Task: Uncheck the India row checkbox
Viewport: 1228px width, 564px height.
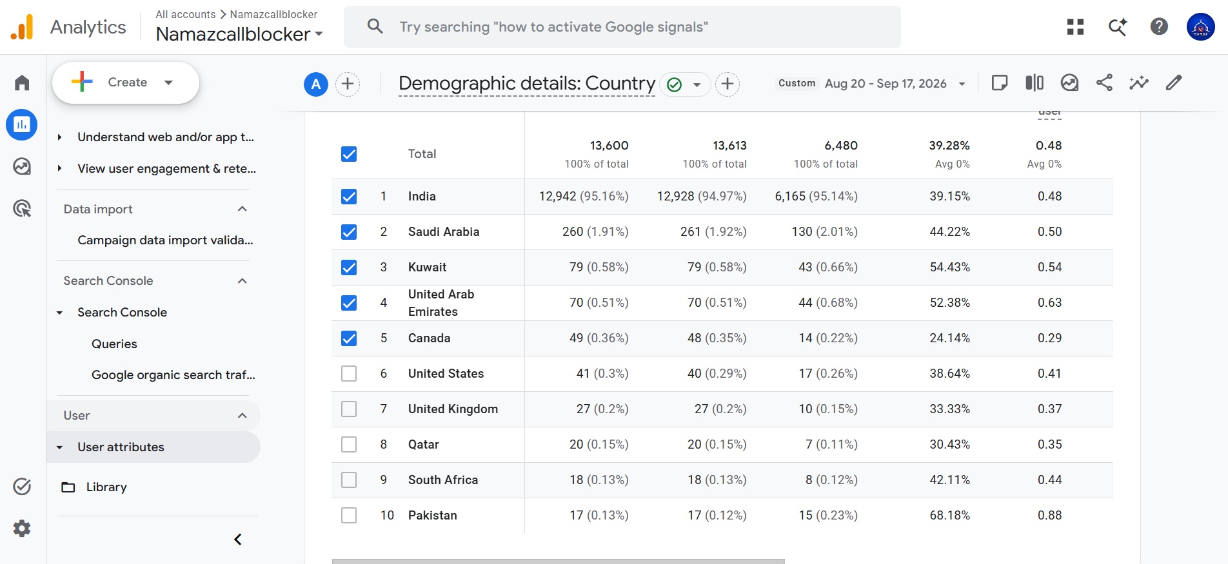Action: (x=349, y=197)
